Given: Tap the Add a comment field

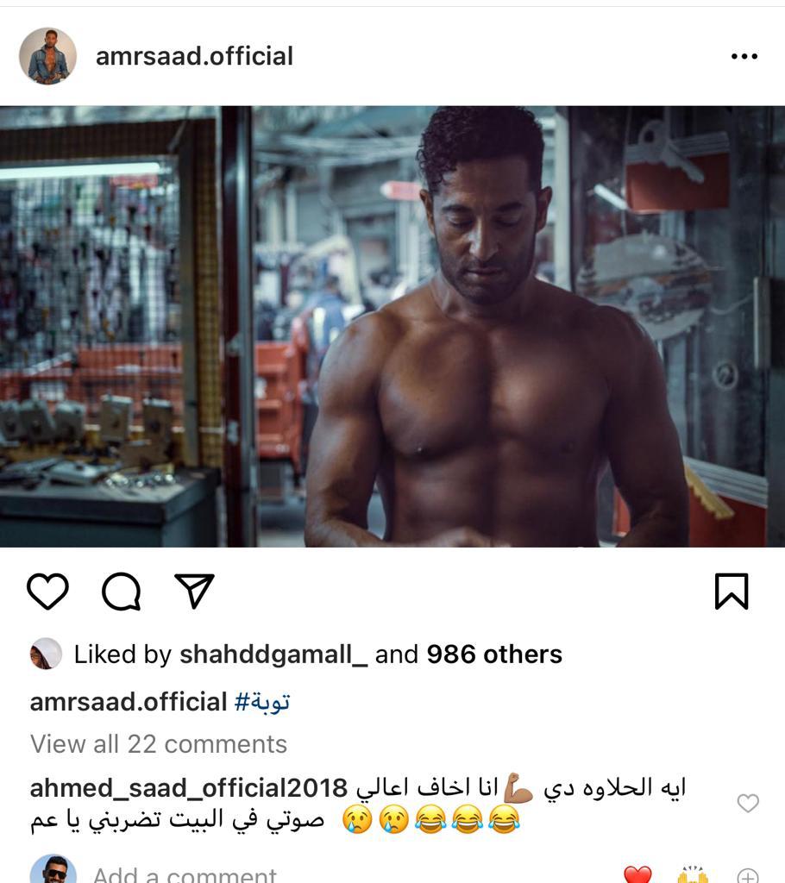Looking at the screenshot, I should click(x=185, y=874).
